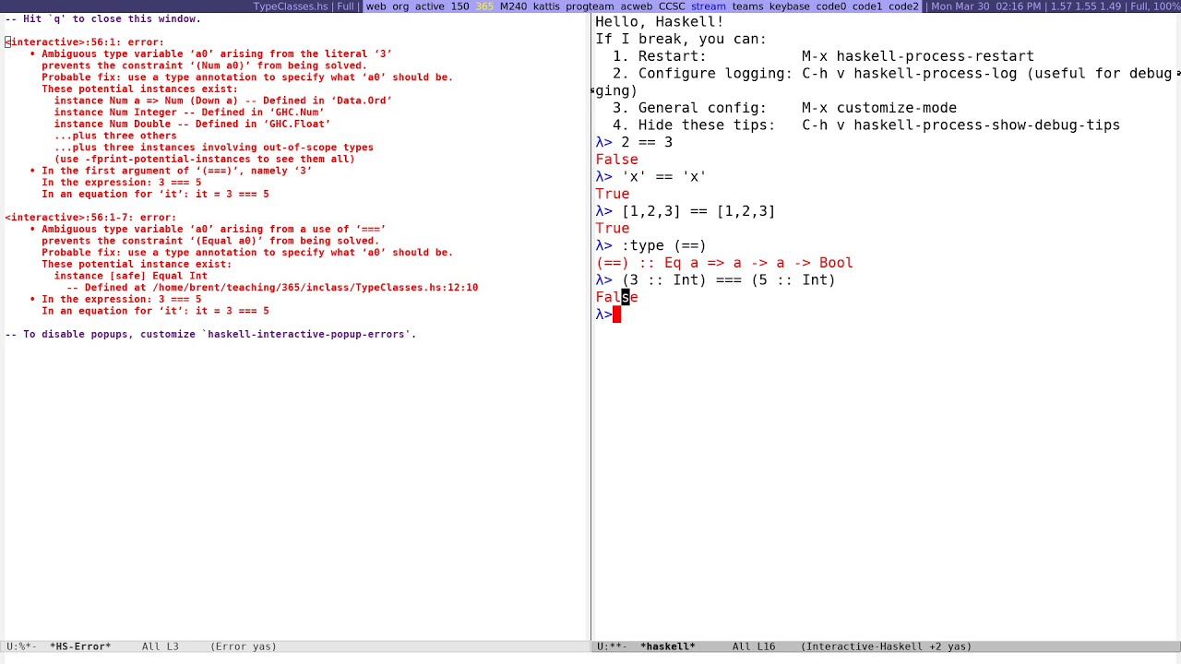
Task: Click the *haskell* buffer name in mode line
Action: point(668,646)
